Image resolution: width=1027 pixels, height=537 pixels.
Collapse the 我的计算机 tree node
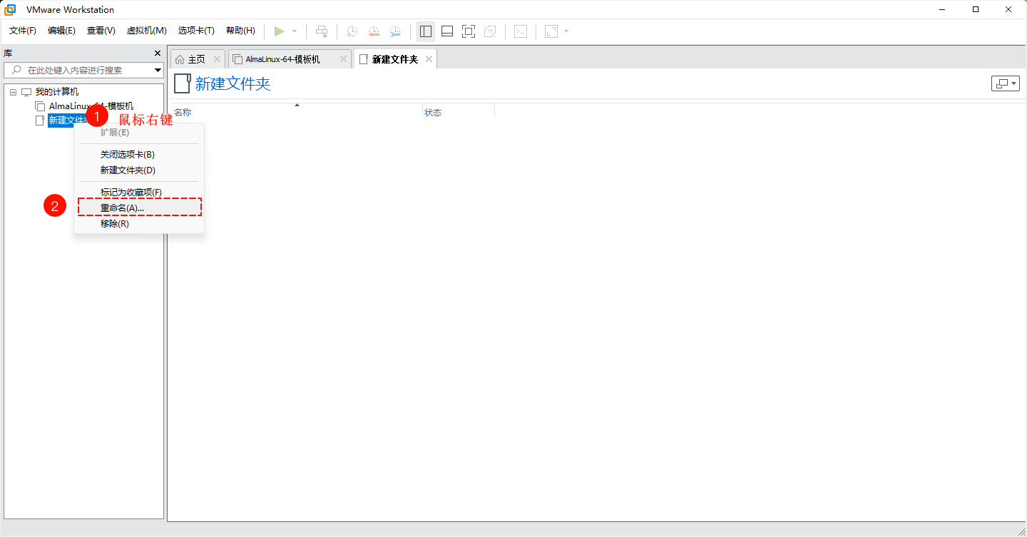click(13, 92)
